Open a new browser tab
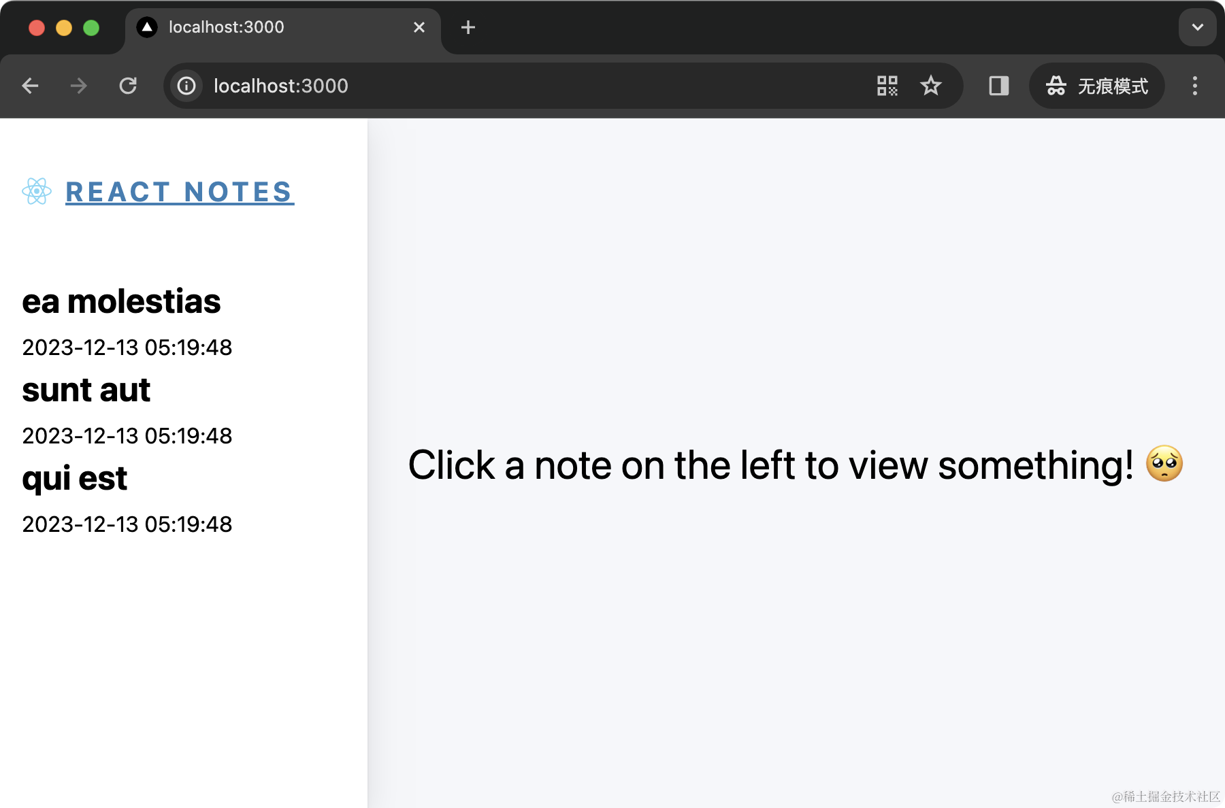This screenshot has height=808, width=1225. pyautogui.click(x=468, y=27)
